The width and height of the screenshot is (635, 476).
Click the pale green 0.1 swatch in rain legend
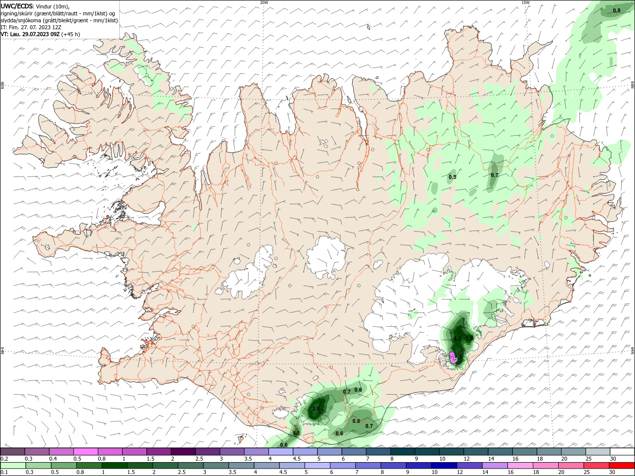coord(13,466)
